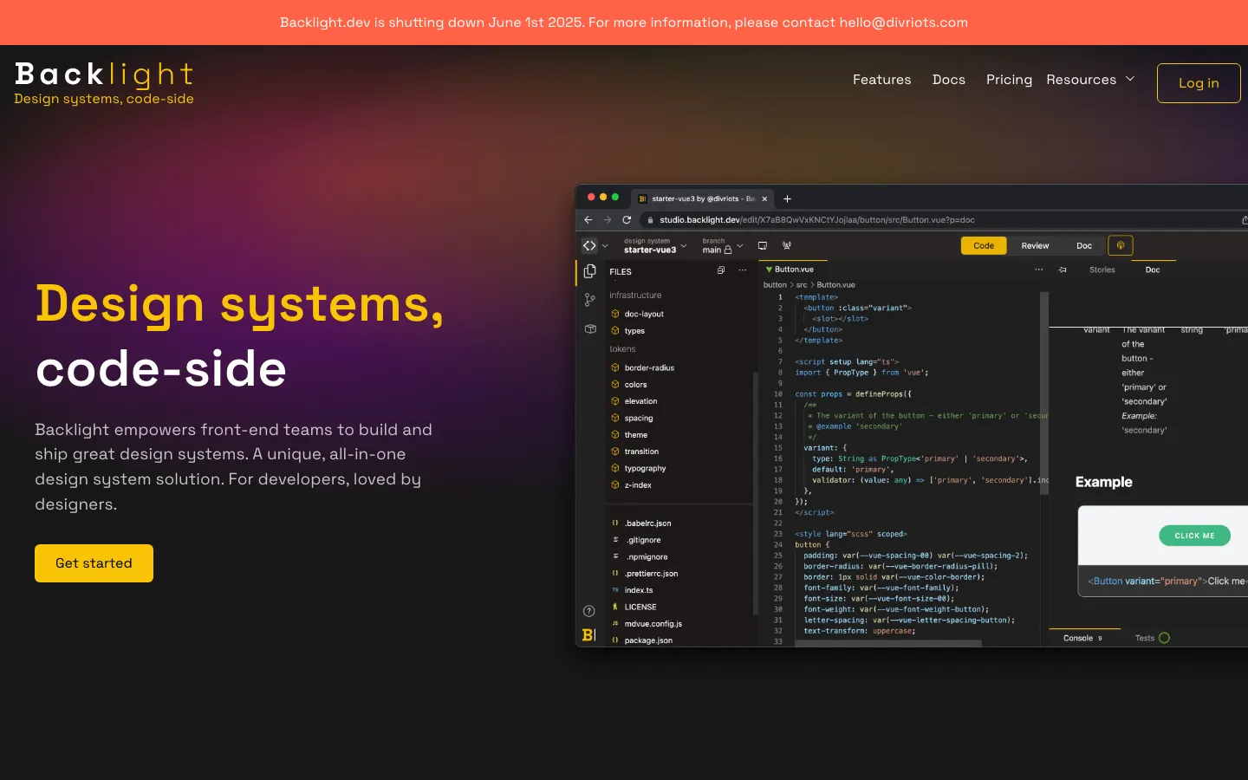Click the Log in button

[1199, 83]
